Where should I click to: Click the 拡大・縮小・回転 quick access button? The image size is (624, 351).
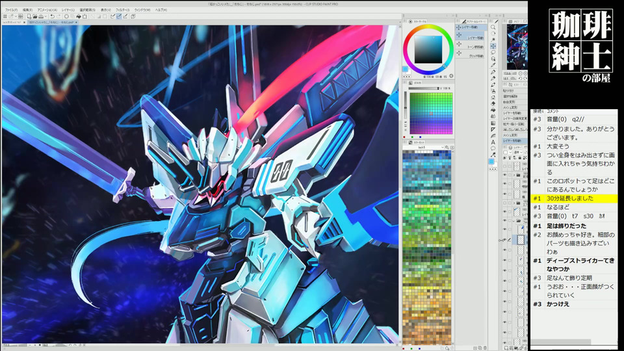tap(515, 124)
